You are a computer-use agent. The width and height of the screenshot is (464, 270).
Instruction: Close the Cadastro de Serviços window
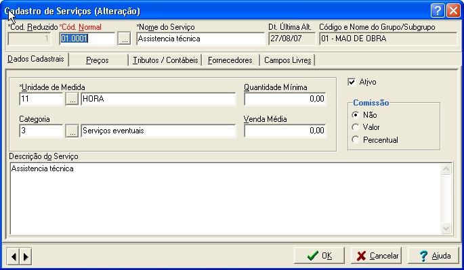453,11
